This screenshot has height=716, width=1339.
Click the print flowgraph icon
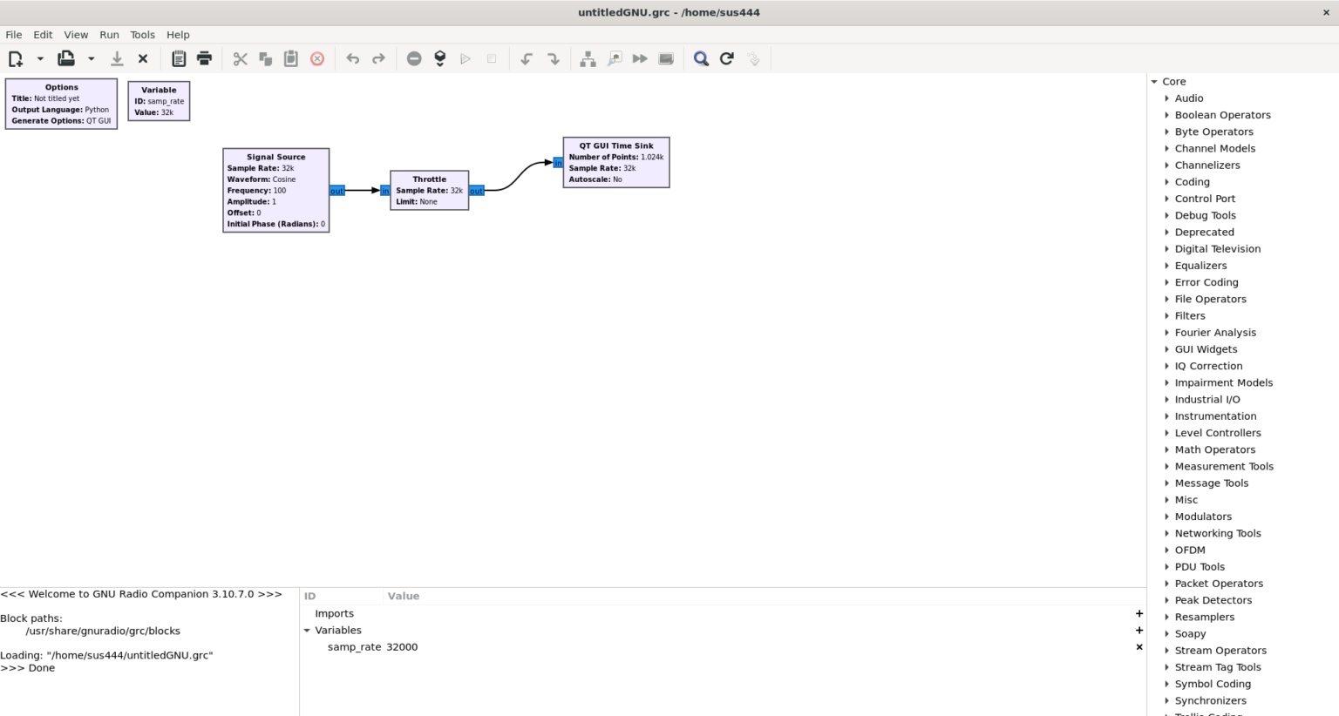[x=204, y=59]
